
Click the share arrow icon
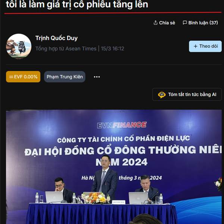[155, 22]
